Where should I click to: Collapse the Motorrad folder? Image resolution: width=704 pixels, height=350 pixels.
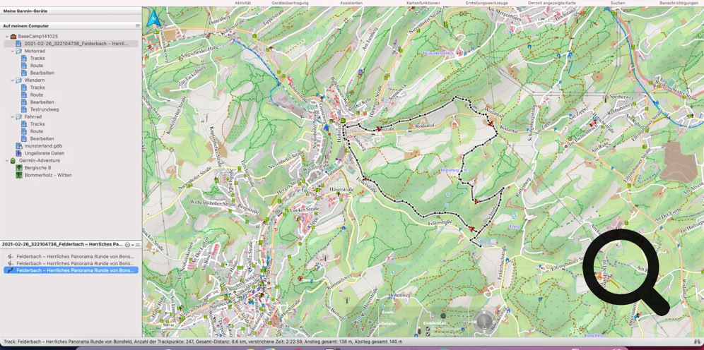point(12,51)
